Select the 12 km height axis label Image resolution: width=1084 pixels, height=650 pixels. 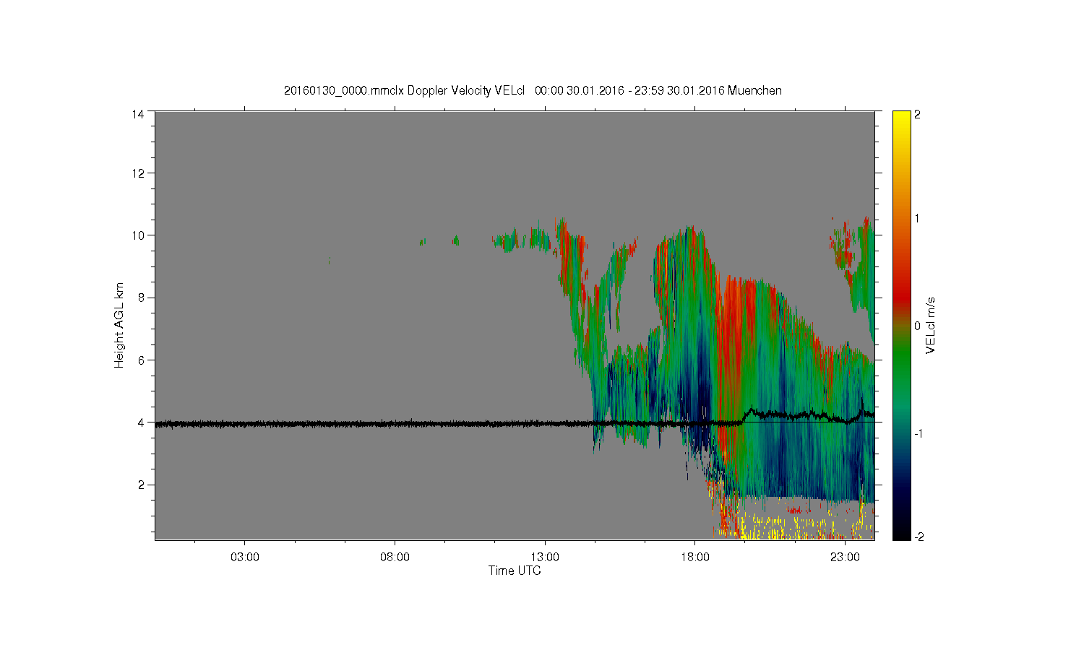click(x=137, y=173)
